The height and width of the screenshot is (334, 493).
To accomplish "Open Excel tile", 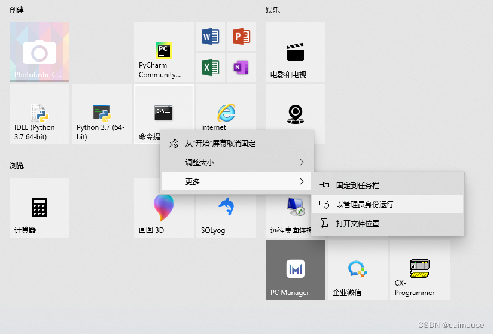I will [211, 67].
